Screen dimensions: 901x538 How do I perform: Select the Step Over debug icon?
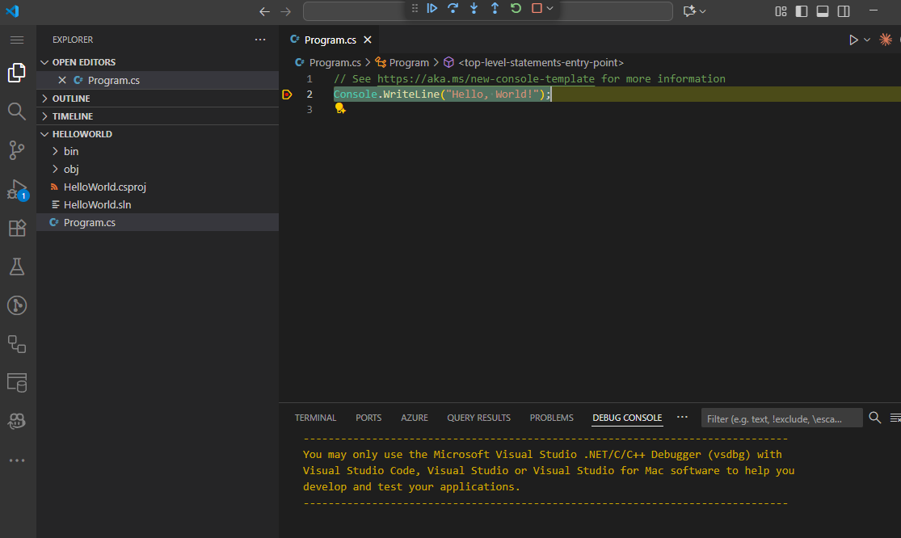pyautogui.click(x=453, y=9)
